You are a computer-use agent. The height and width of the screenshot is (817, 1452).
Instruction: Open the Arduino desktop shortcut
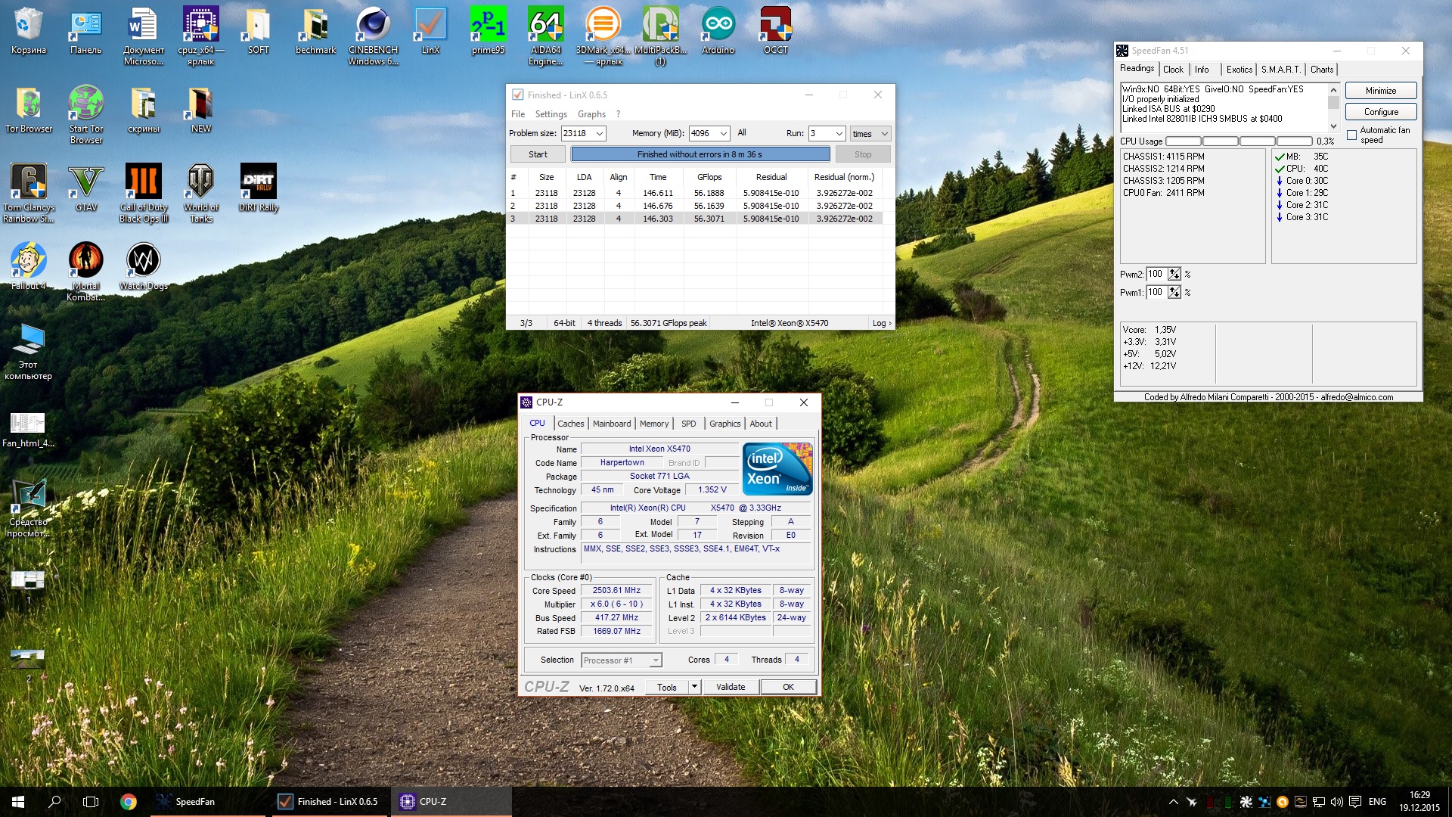point(718,26)
